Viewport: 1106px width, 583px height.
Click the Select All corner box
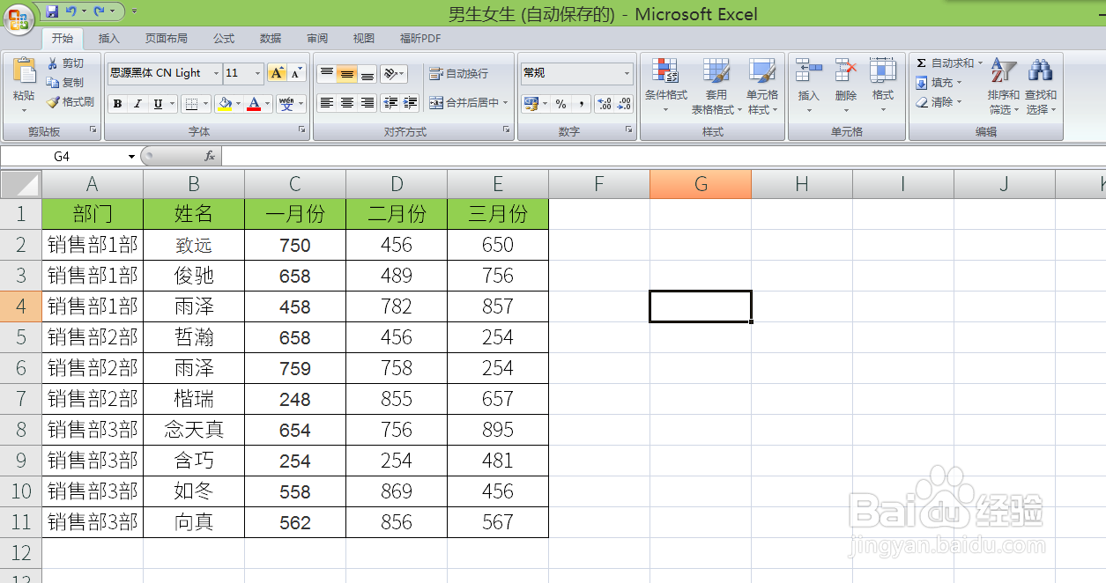(20, 184)
